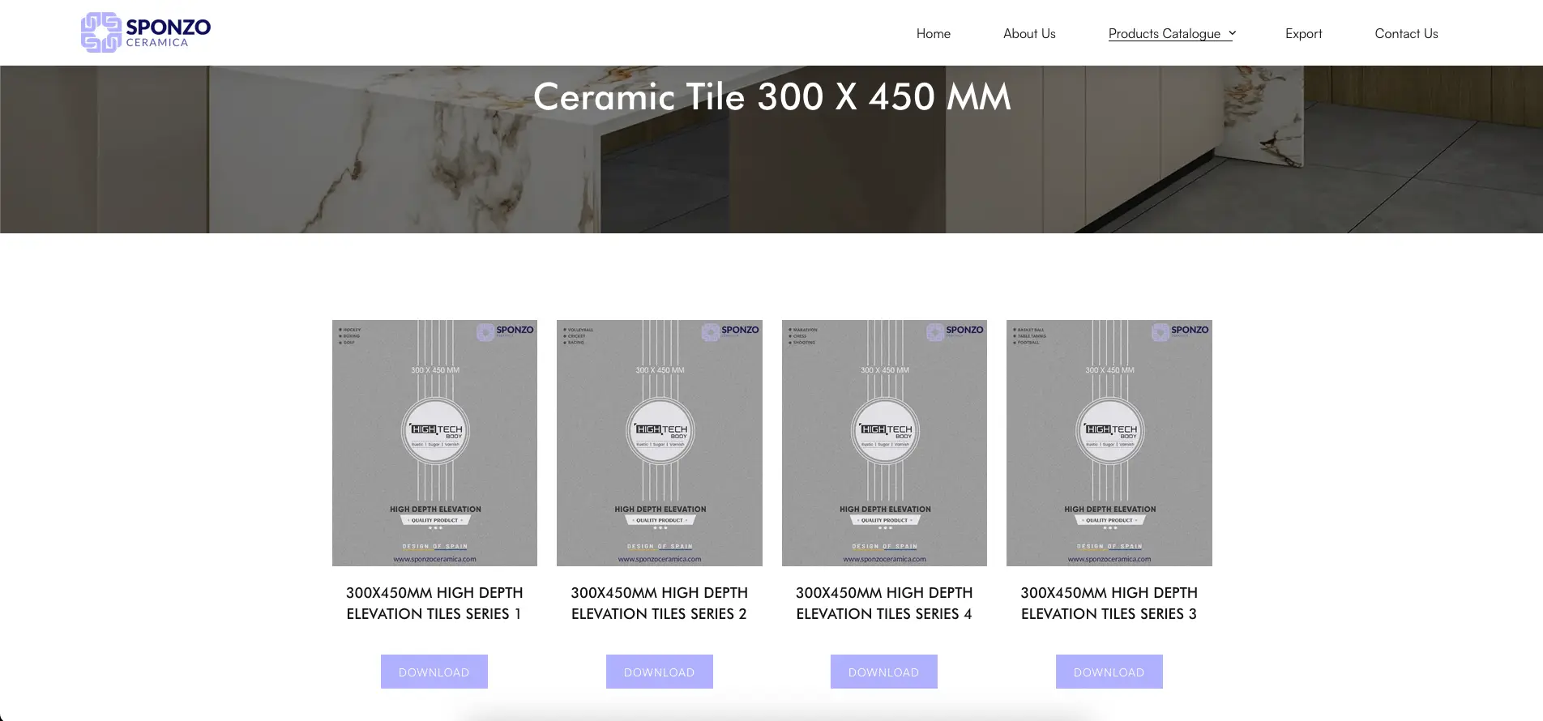The height and width of the screenshot is (721, 1543).
Task: Open the Series 4 catalogue cover thumbnail
Action: (884, 442)
